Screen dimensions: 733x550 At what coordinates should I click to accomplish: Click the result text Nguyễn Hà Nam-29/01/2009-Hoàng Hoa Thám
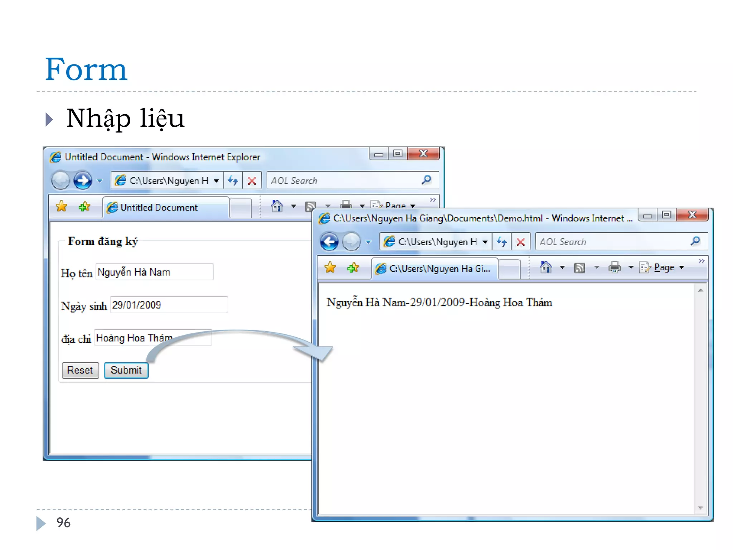tap(439, 303)
